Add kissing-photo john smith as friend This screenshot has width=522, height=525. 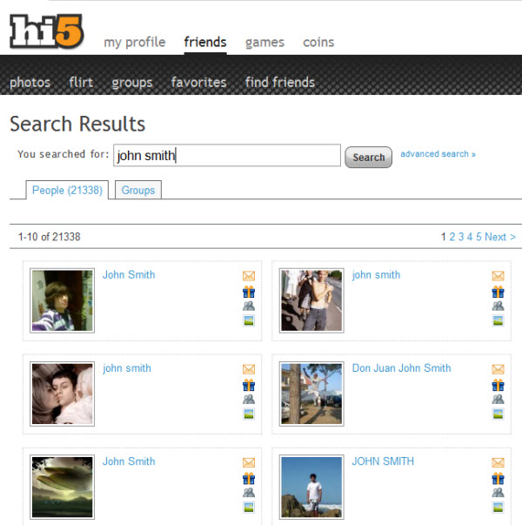249,399
